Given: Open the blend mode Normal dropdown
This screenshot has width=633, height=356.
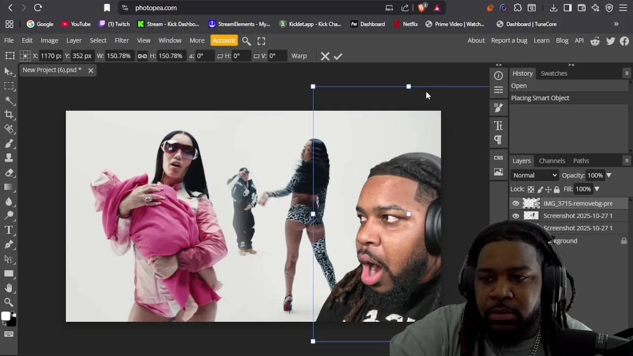Looking at the screenshot, I should coord(535,176).
